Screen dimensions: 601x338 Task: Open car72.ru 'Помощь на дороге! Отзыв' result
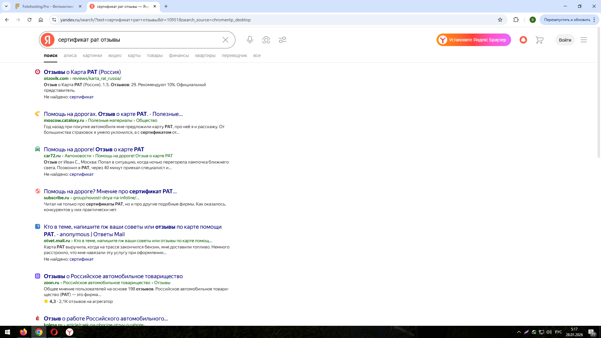[94, 149]
